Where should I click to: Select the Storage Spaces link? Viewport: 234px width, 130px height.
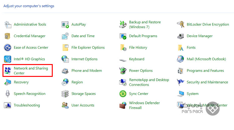[x=83, y=94]
